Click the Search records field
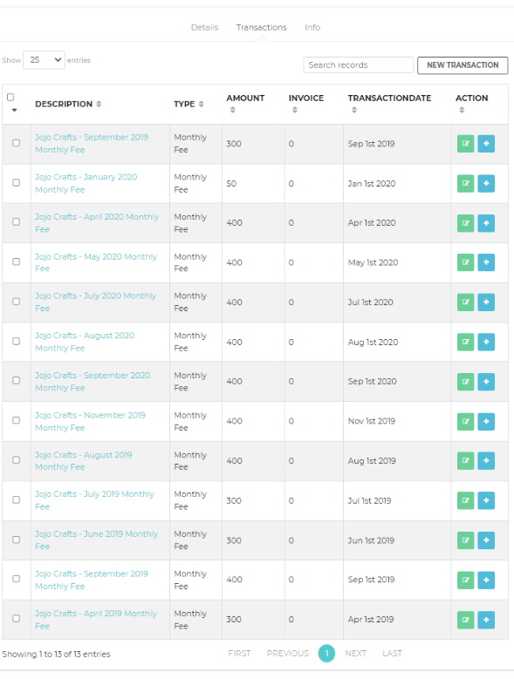 tap(359, 65)
